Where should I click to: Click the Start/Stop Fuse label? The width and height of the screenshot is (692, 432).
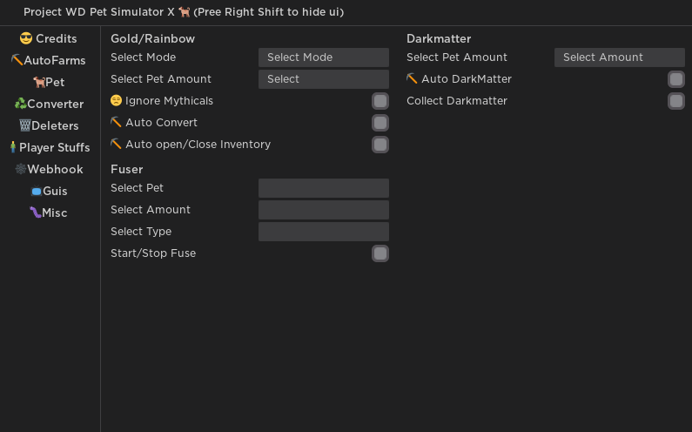pyautogui.click(x=153, y=253)
